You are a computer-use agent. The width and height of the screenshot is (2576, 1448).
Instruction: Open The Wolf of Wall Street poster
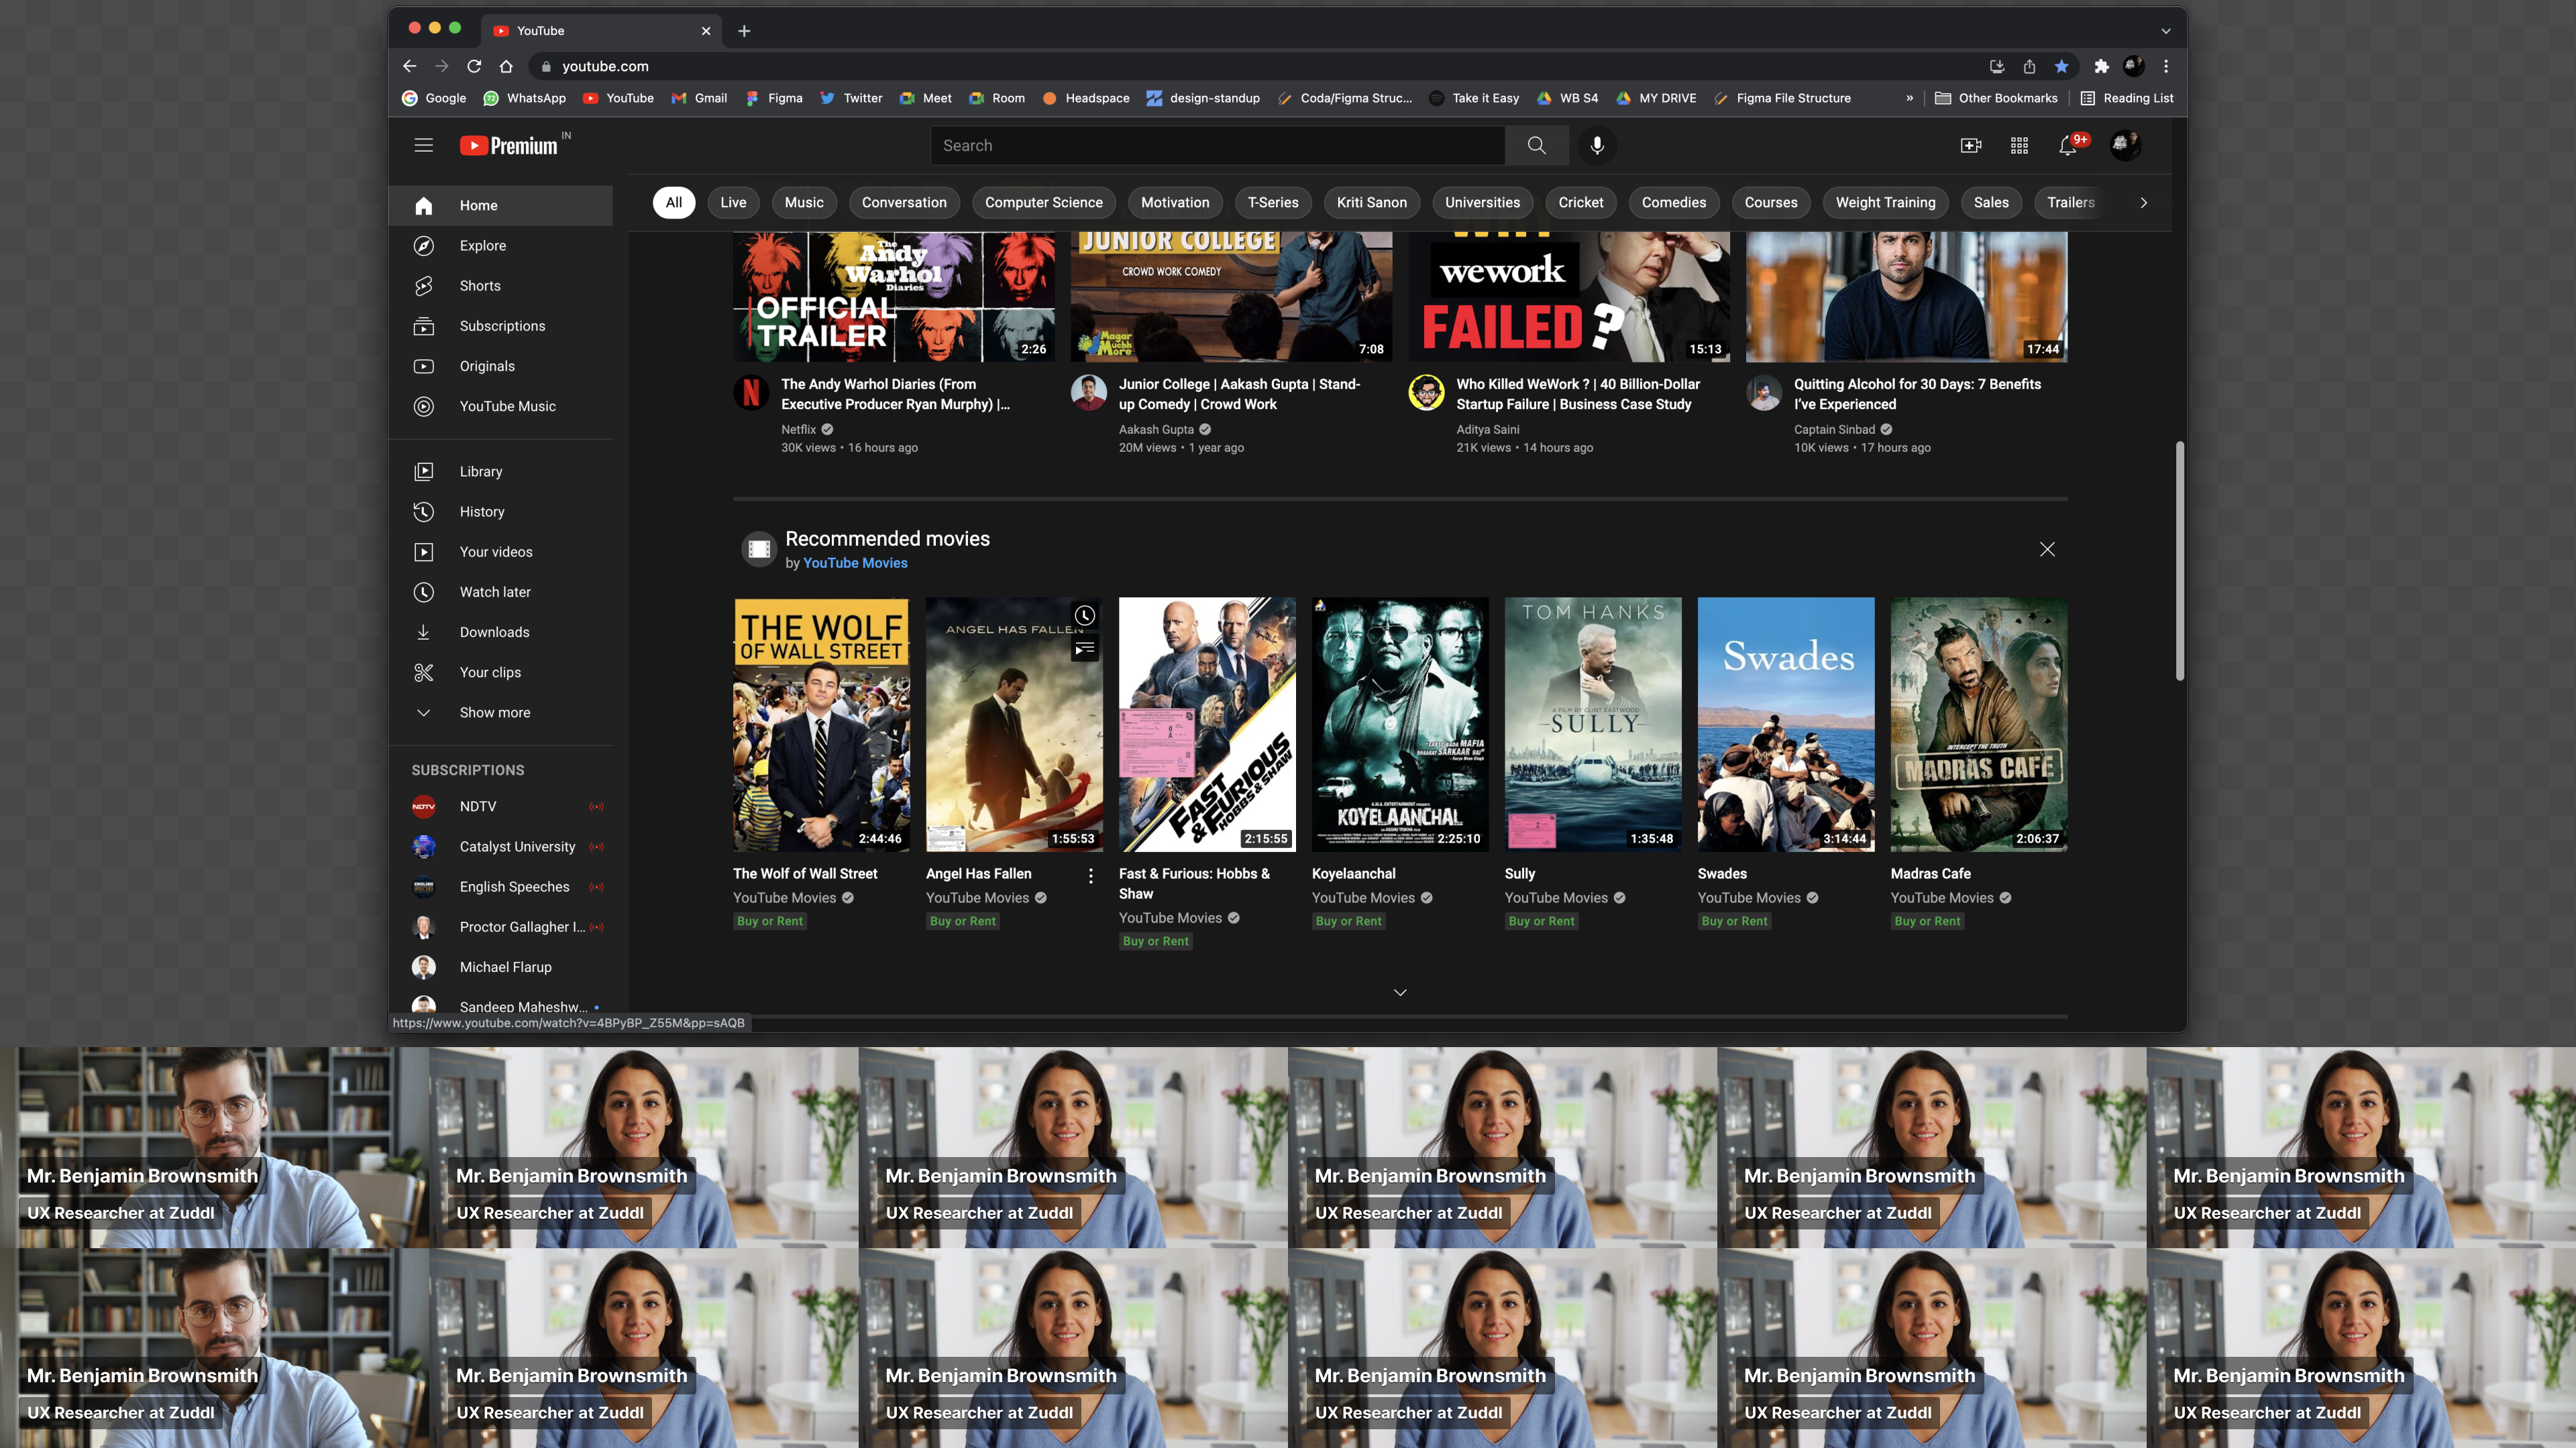(x=821, y=725)
